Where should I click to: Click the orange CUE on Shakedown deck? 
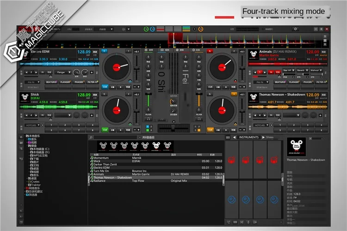[x=210, y=130]
